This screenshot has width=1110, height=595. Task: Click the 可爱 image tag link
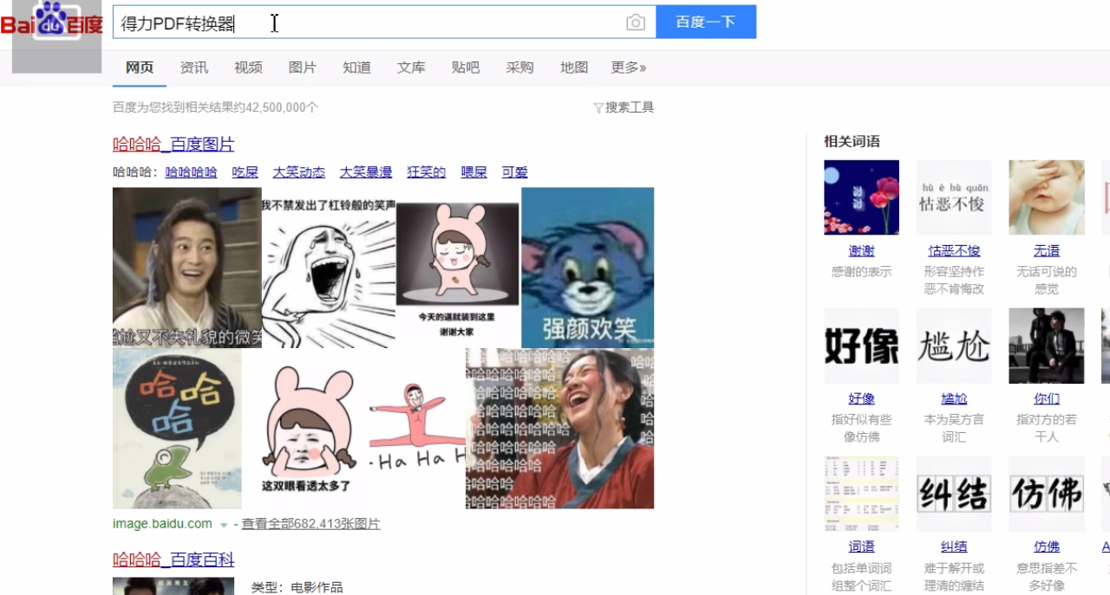515,172
